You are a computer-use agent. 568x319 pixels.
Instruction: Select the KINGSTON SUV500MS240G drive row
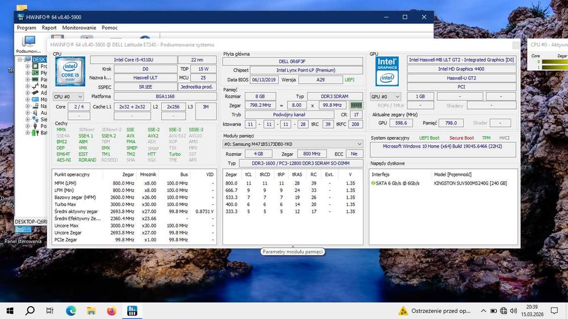(x=442, y=183)
